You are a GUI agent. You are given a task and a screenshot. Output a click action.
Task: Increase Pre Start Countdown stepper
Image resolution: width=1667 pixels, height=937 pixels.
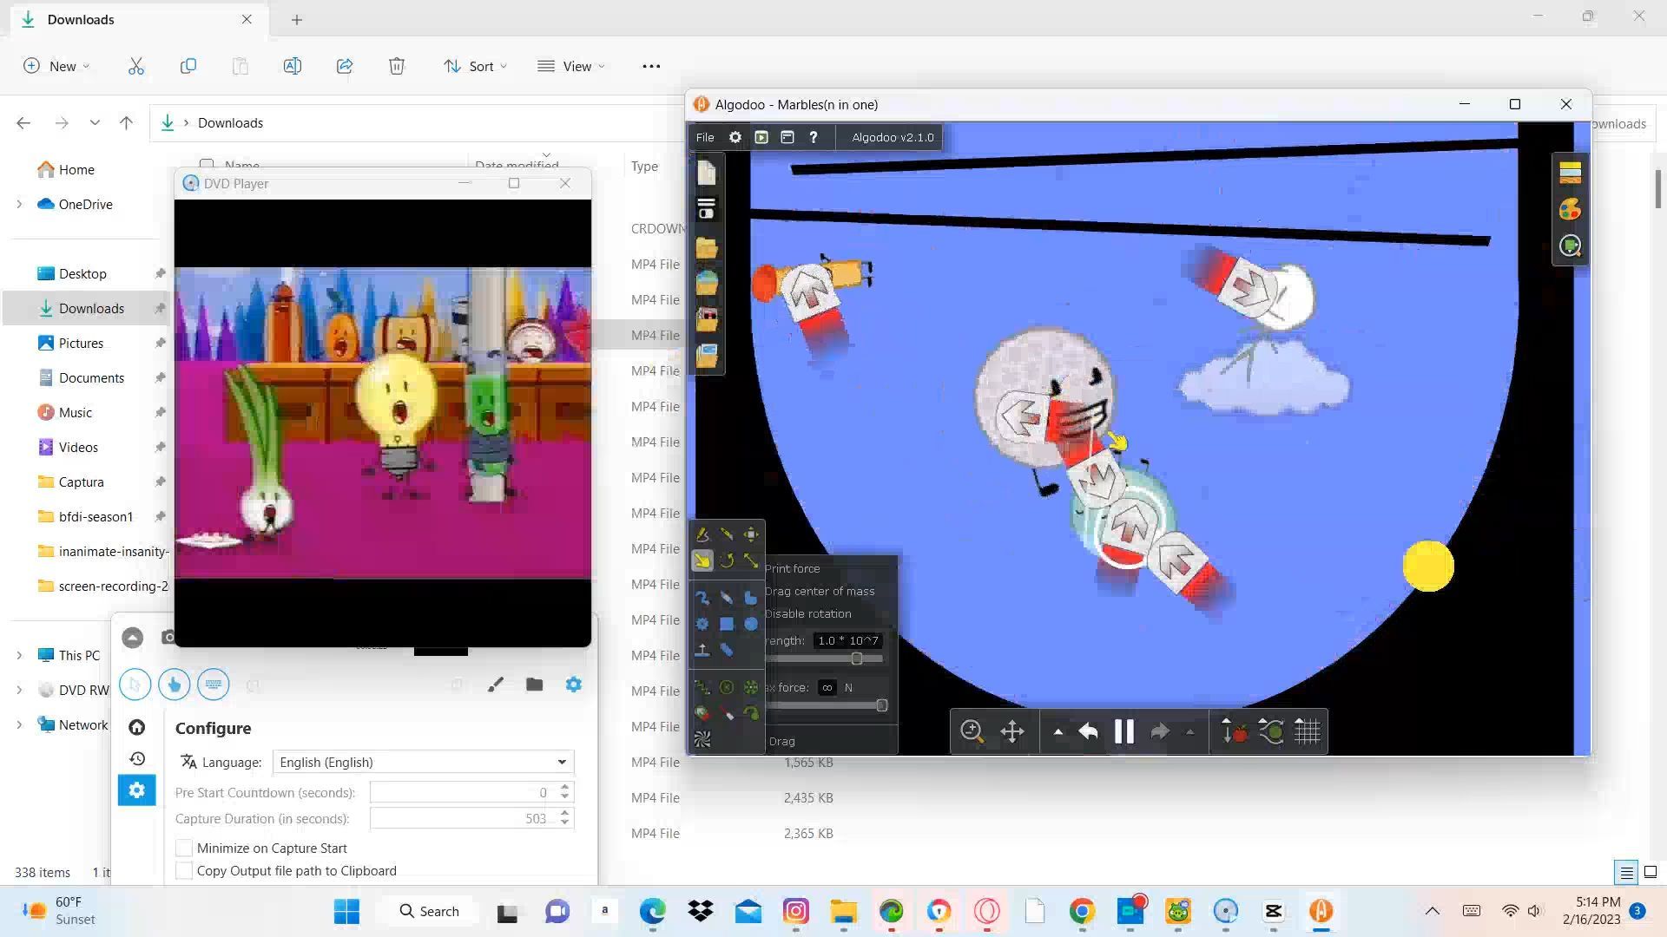point(565,787)
